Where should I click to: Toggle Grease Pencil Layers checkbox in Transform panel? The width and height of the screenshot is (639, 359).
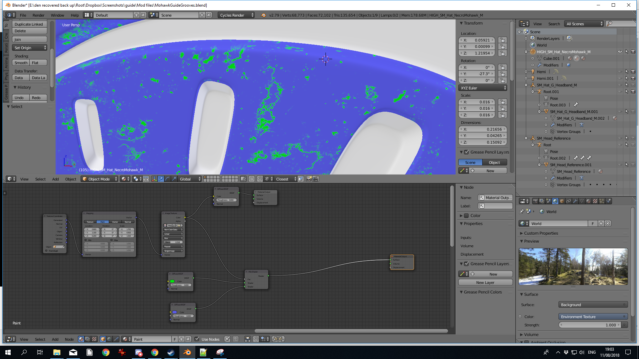tap(467, 152)
